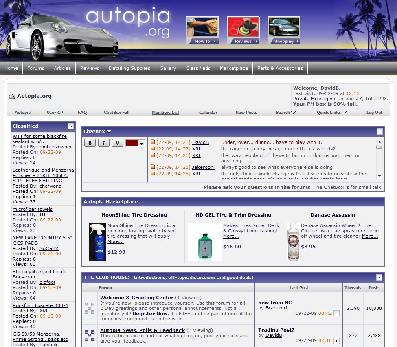The height and width of the screenshot is (347, 397).
Task: Click the Underline (U) chatbox button
Action: [x=118, y=143]
